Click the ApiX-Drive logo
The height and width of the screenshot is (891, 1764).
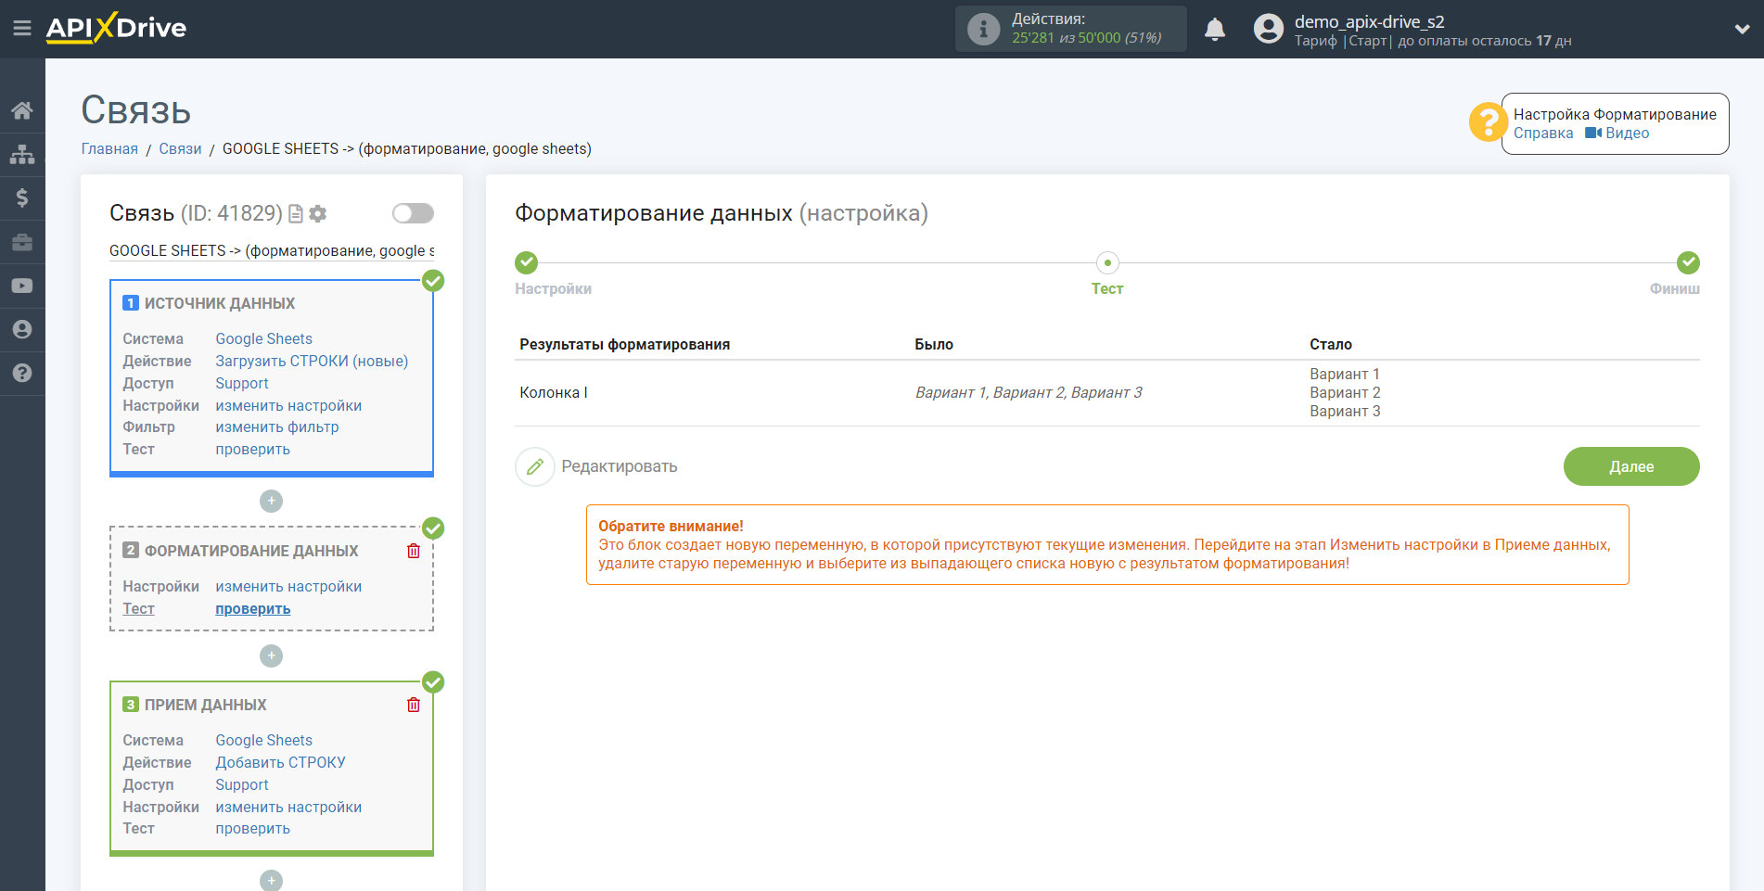click(x=116, y=28)
